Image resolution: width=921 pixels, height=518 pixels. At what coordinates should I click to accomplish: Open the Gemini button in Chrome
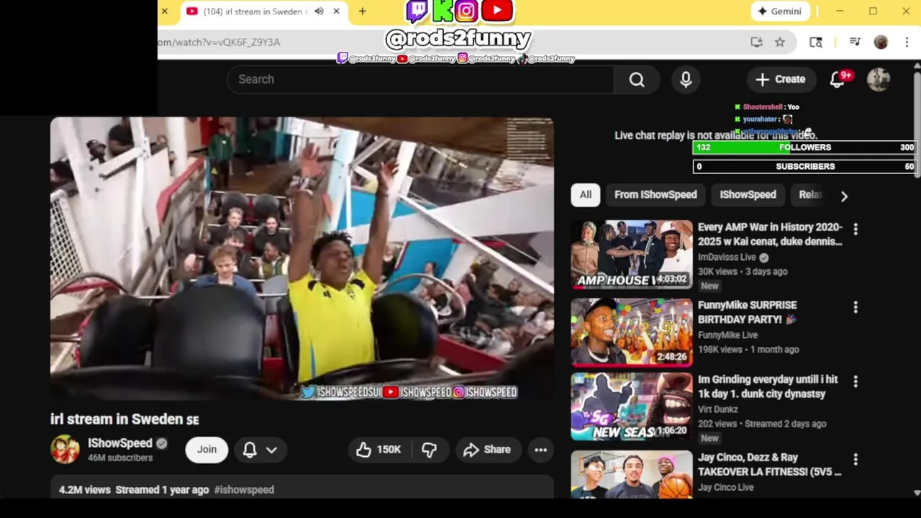(780, 12)
